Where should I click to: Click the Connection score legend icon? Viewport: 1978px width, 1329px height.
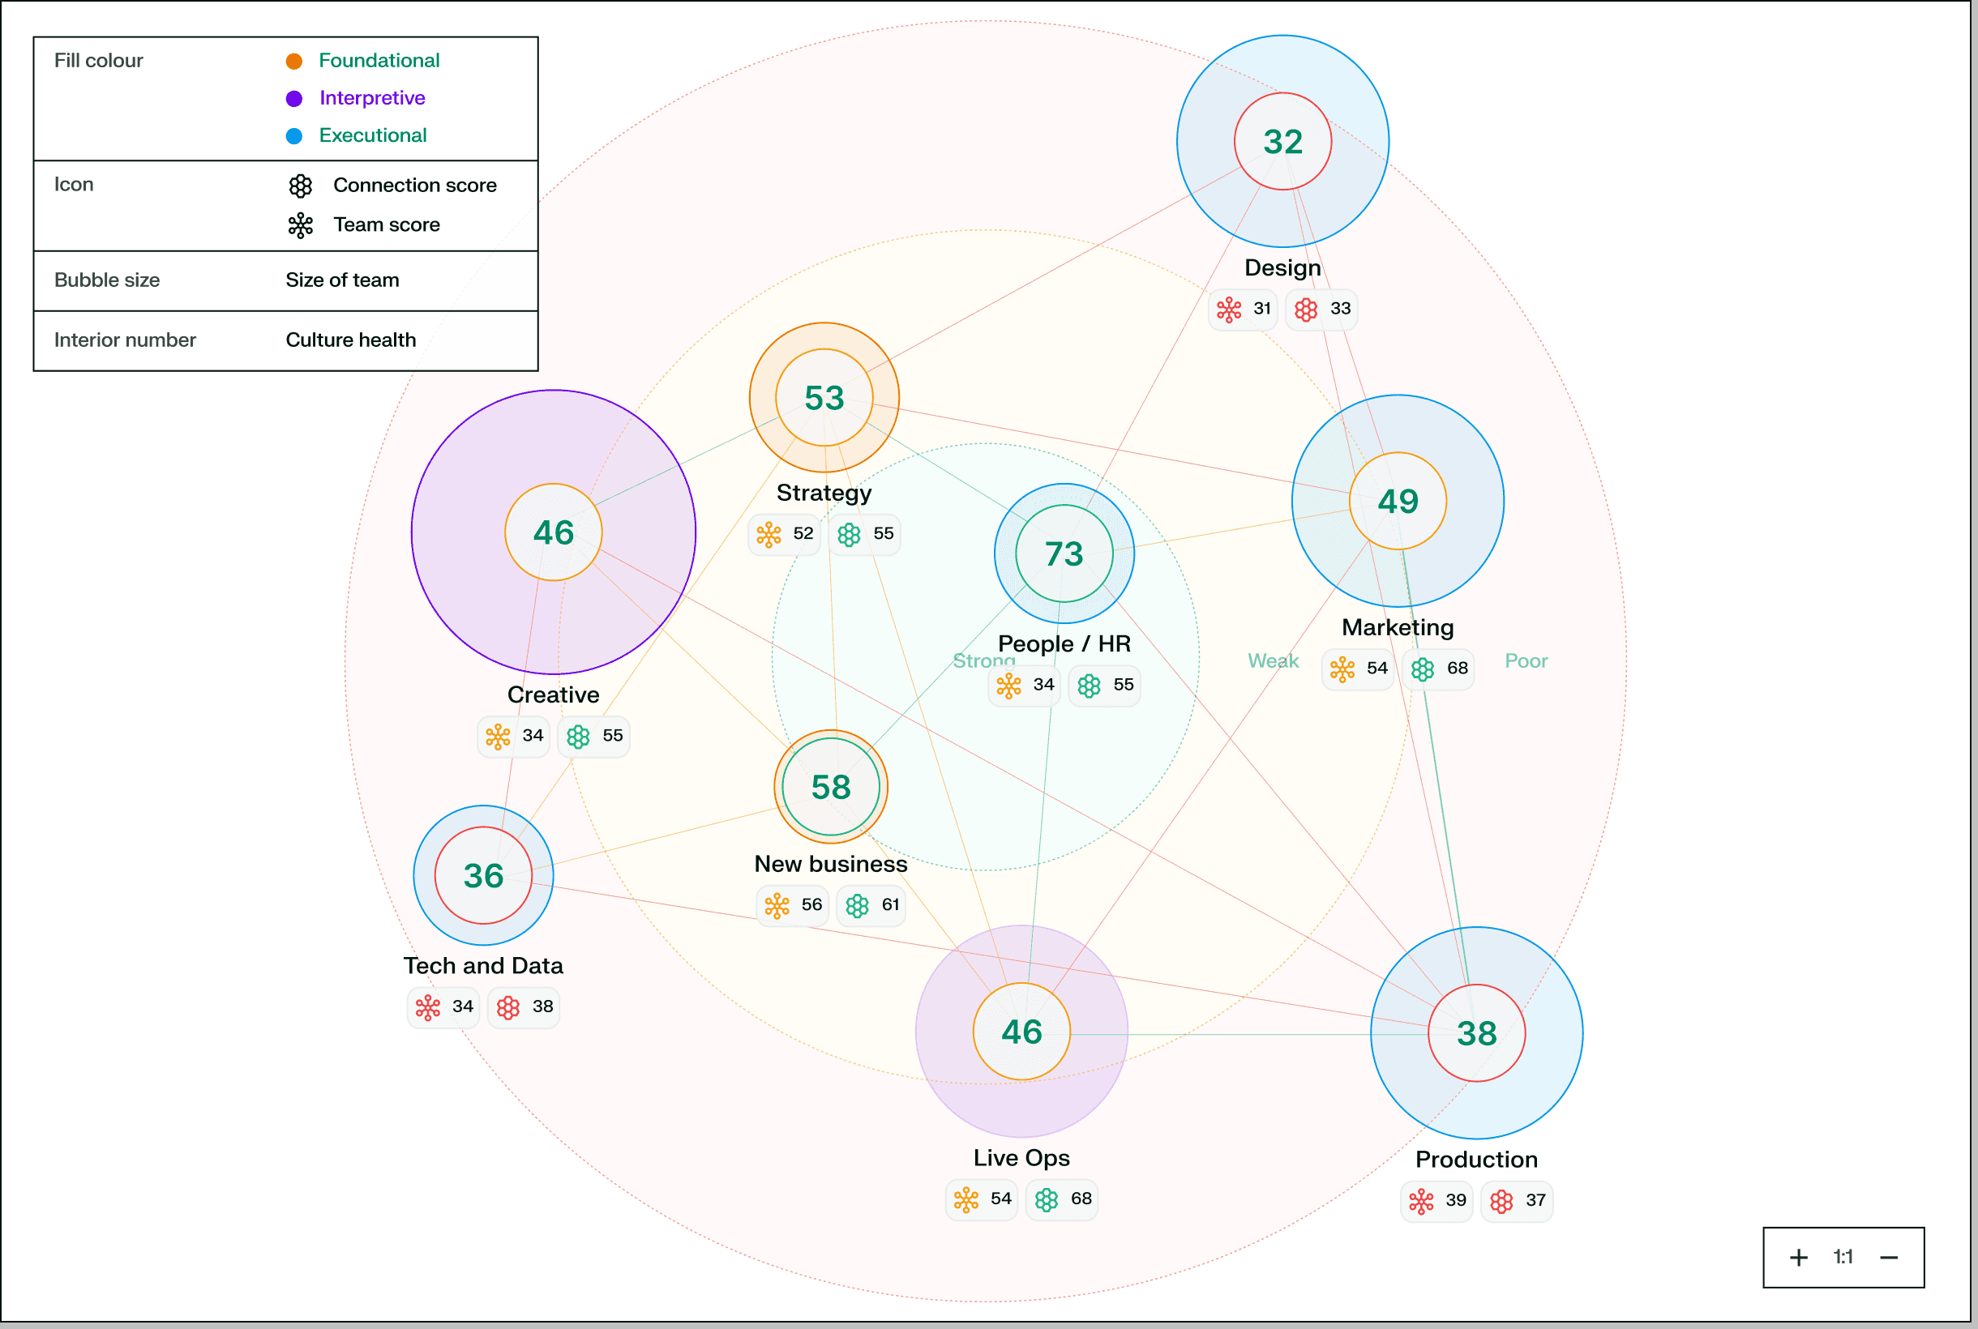coord(301,186)
